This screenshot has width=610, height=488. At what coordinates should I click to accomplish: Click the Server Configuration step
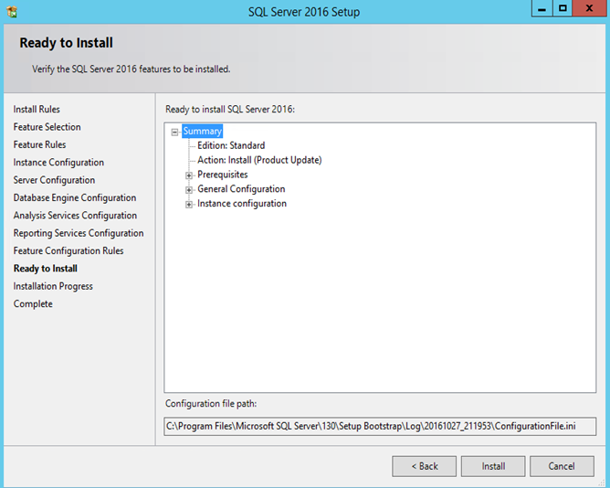54,180
